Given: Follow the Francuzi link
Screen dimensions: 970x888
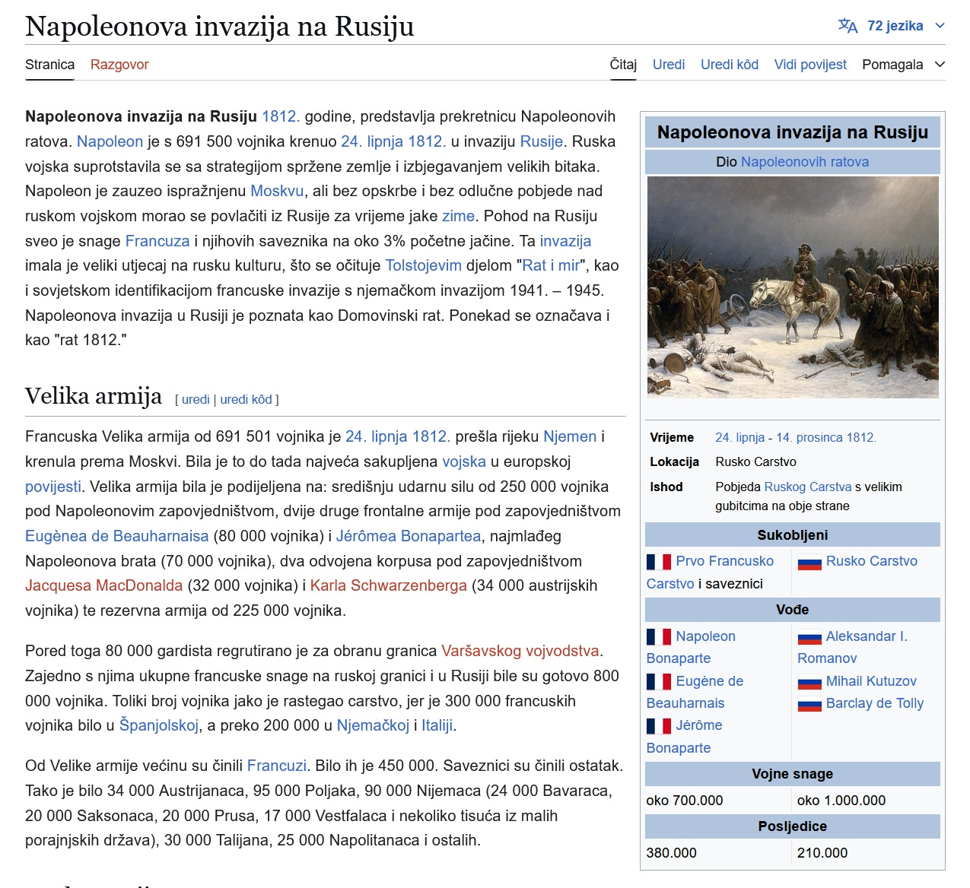Looking at the screenshot, I should (x=277, y=766).
